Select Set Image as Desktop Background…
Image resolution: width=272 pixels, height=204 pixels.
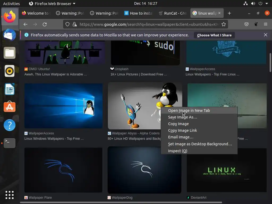[199, 144]
